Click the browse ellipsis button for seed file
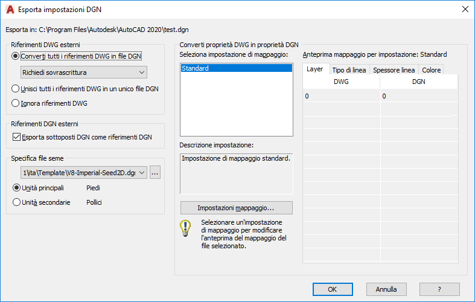Screen dimensions: 475x302 click(155, 173)
